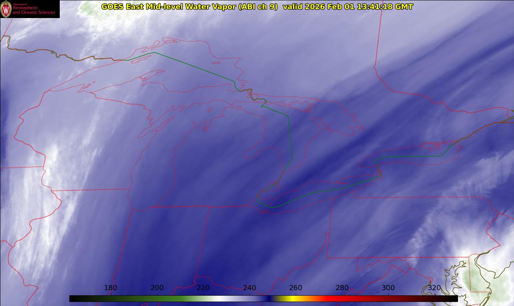Image resolution: width=514 pixels, height=306 pixels.
Task: Click the Atmospheric and Oceanic Sciences text
Action: click(x=34, y=10)
